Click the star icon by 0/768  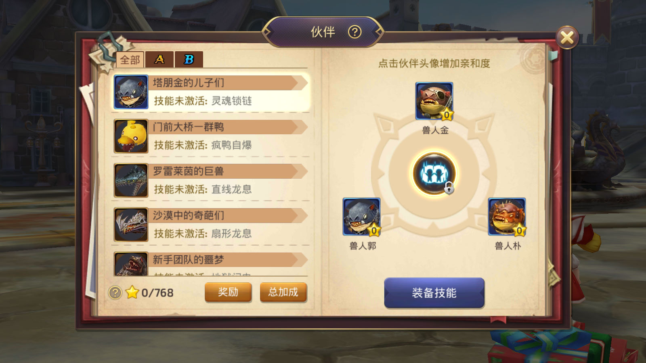tap(132, 292)
